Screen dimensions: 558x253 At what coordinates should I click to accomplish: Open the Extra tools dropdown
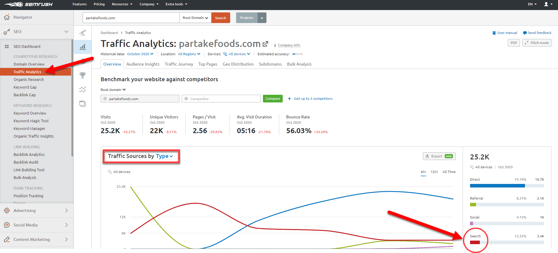pos(176,4)
